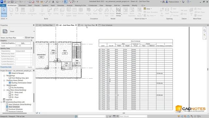The width and height of the screenshot is (209, 118).
Task: Open the Properties help link
Action: tap(6, 67)
